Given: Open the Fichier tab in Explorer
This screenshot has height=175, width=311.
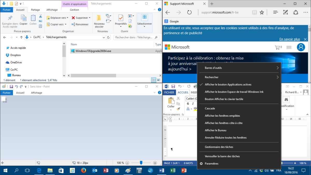Looking at the screenshot, I should (6, 10).
